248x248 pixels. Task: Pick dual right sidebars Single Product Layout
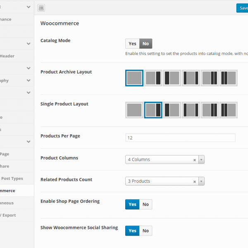tap(210, 110)
